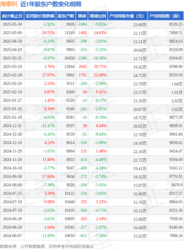Select the 增减比例 column header
Viewport: 184px width, 249px height.
tap(98, 16)
